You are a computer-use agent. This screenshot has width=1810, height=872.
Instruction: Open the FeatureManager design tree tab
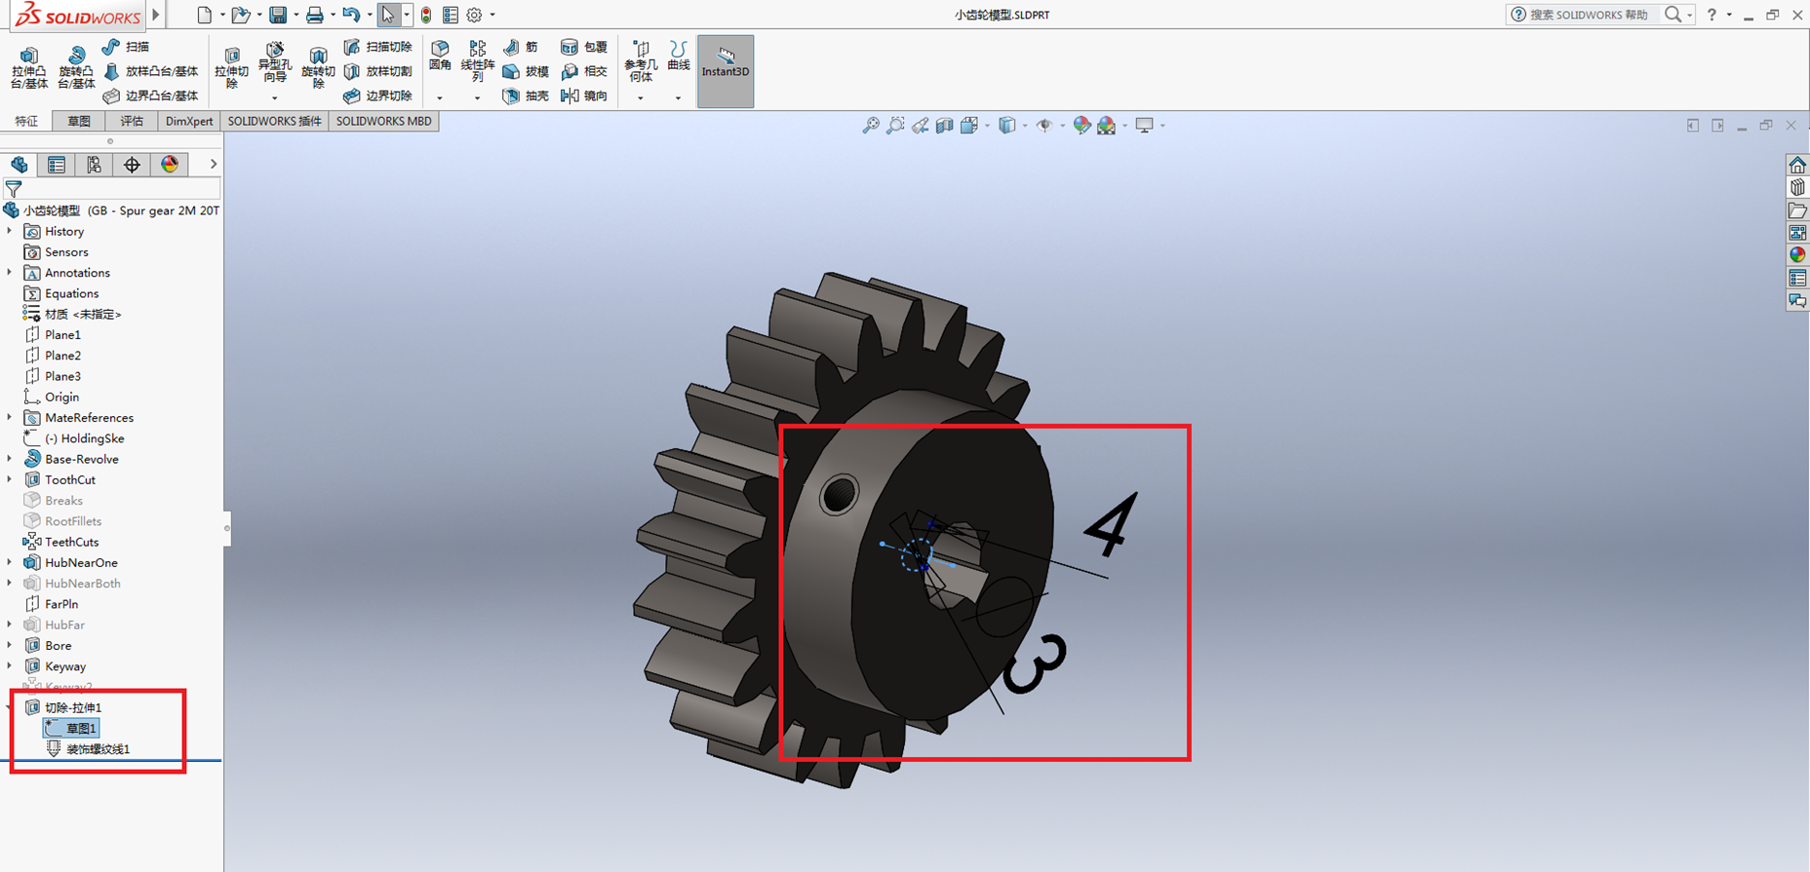[20, 165]
